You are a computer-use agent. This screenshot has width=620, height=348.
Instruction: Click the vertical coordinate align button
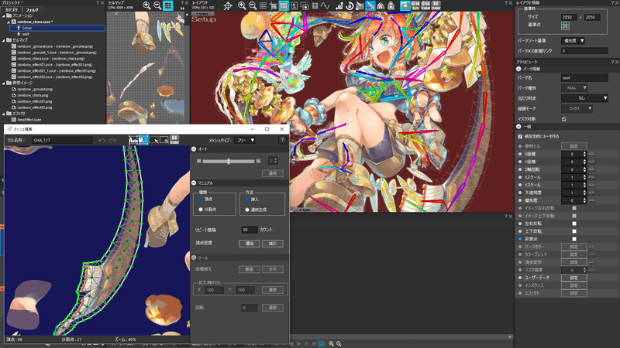(249, 269)
